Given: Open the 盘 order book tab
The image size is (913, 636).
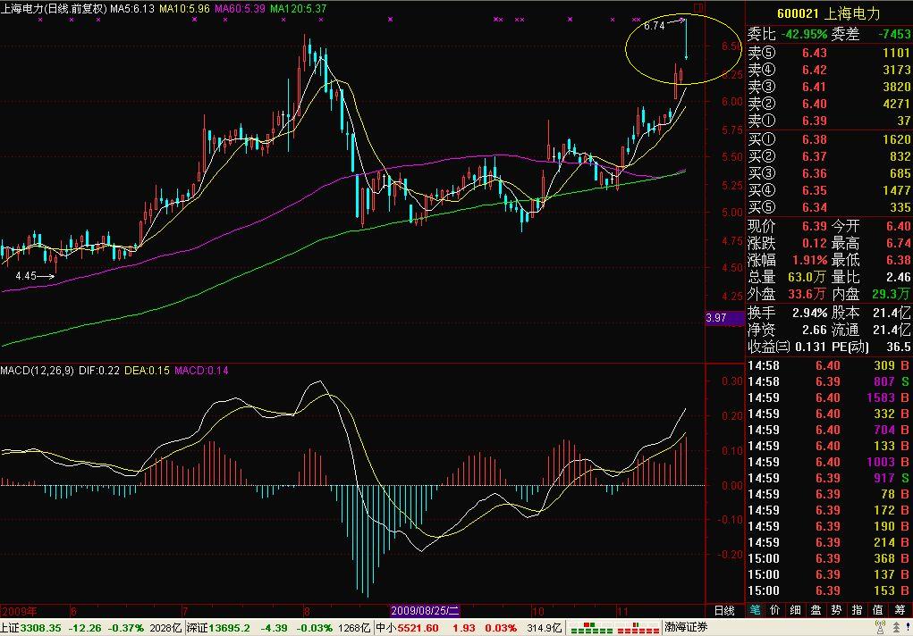Looking at the screenshot, I should [816, 610].
